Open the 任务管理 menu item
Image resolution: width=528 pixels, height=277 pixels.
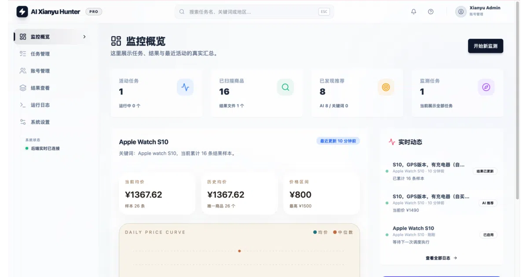(x=53, y=54)
